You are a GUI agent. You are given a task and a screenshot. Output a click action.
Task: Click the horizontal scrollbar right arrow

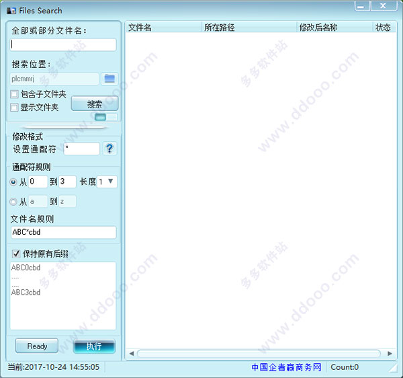pyautogui.click(x=390, y=354)
